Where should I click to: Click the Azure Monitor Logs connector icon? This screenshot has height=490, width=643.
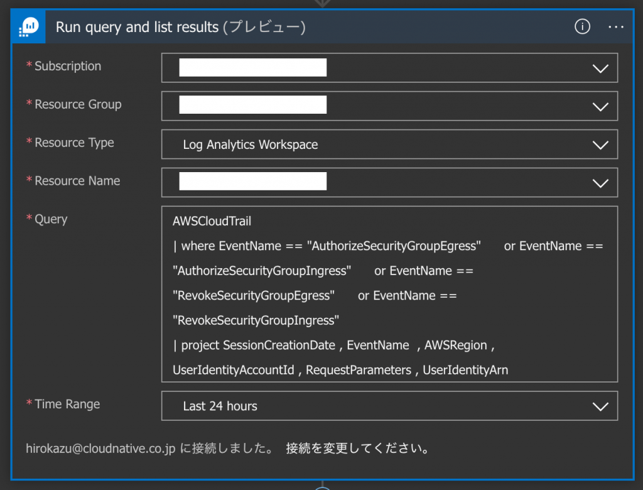[x=28, y=27]
